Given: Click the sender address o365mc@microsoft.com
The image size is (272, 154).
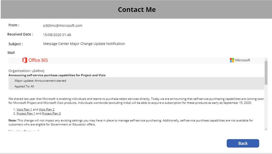Looking at the screenshot, I should (x=63, y=26).
